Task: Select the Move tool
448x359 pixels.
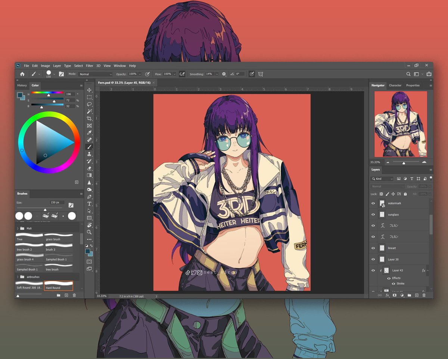Action: click(x=89, y=90)
